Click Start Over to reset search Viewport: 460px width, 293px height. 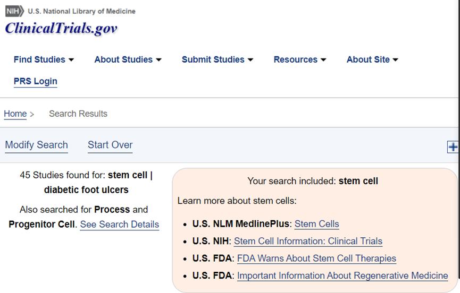[110, 145]
